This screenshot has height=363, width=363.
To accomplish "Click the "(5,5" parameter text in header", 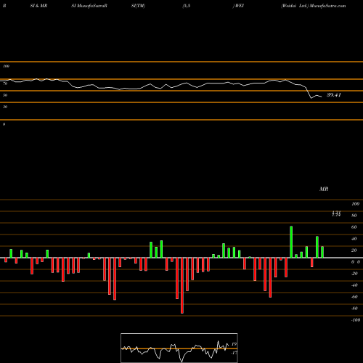I will pos(187,6).
